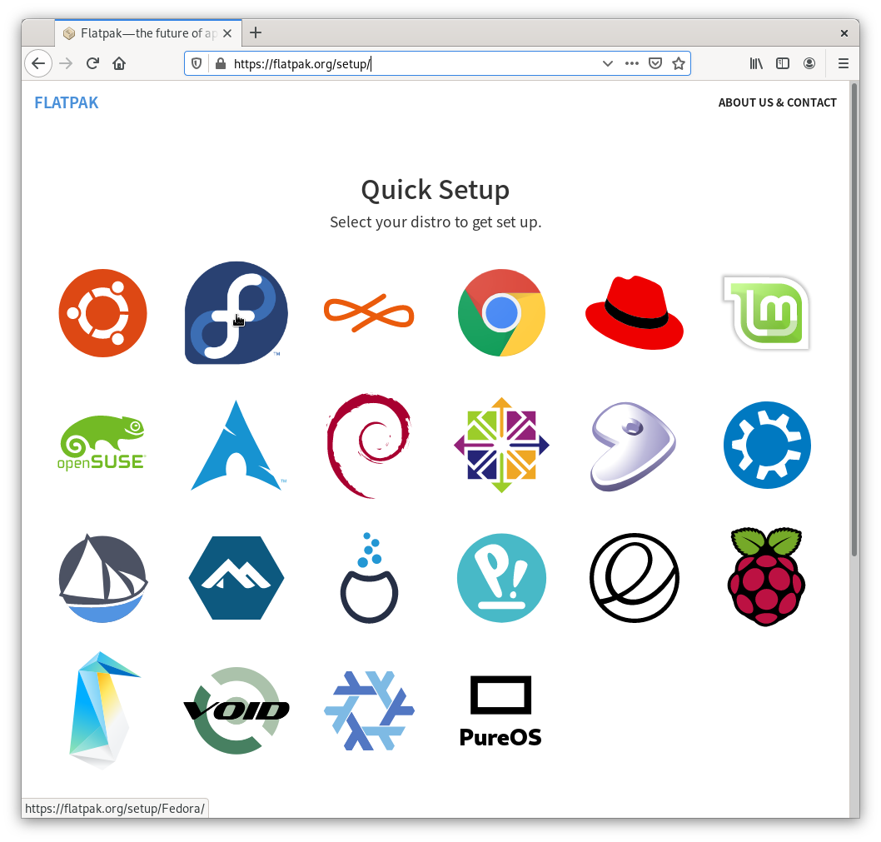Viewport: 881px width, 842px height.
Task: Go back to the previous page
Action: (x=38, y=63)
